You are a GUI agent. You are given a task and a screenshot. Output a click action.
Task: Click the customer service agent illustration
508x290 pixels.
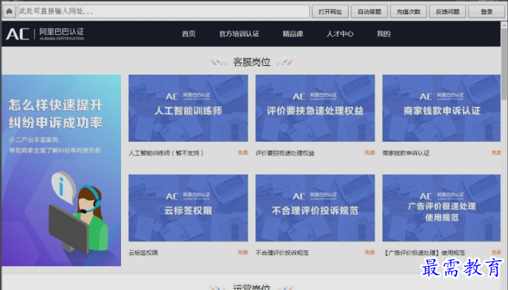tap(78, 214)
